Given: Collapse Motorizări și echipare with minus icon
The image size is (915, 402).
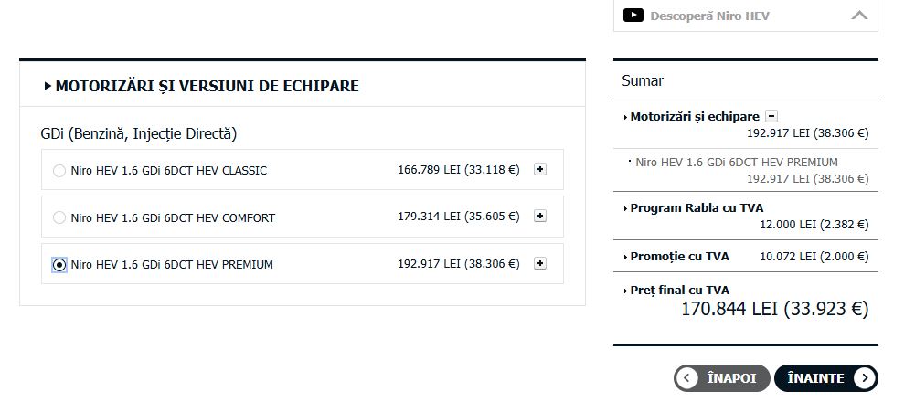Looking at the screenshot, I should (x=771, y=116).
